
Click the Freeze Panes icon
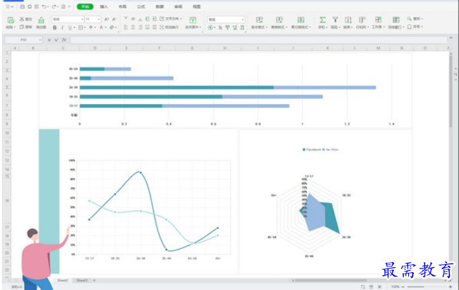point(396,20)
